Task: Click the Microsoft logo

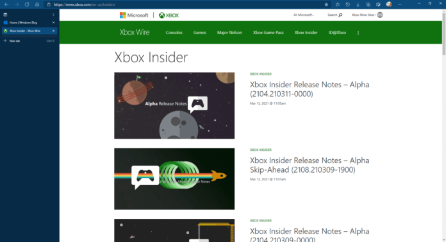Action: pyautogui.click(x=134, y=15)
